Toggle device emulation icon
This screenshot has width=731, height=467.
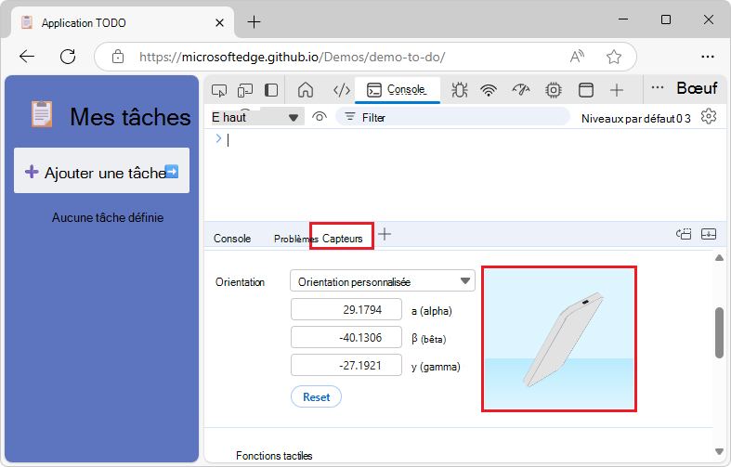click(245, 90)
